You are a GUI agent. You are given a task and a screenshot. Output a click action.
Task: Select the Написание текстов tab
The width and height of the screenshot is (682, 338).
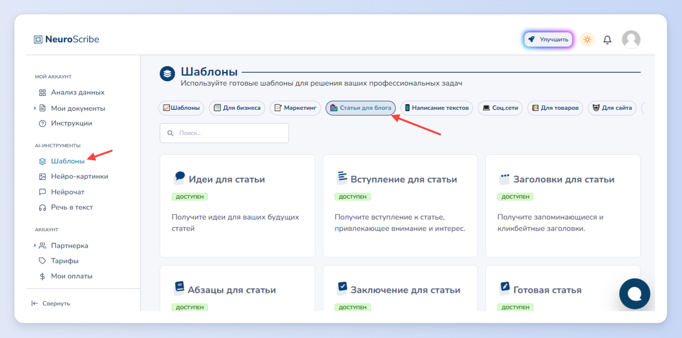[437, 108]
